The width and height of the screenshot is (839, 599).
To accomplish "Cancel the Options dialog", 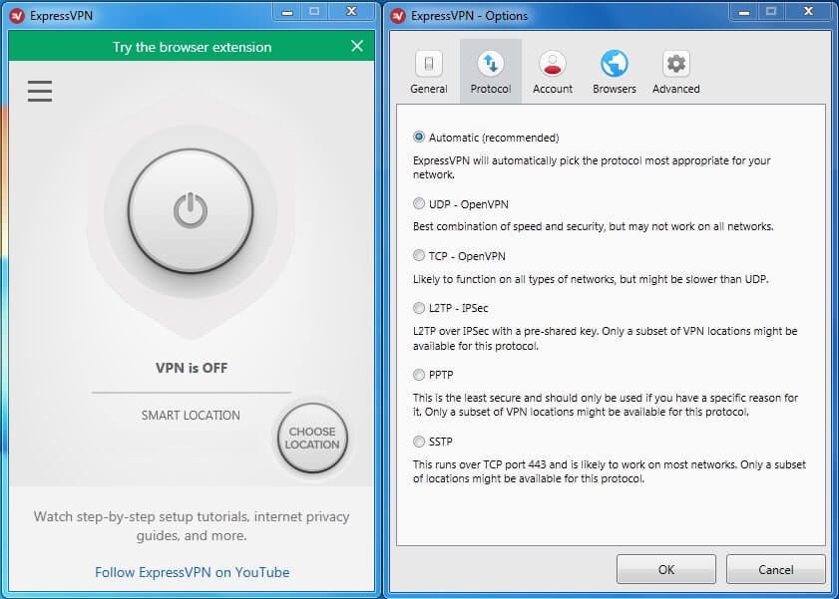I will pyautogui.click(x=775, y=570).
